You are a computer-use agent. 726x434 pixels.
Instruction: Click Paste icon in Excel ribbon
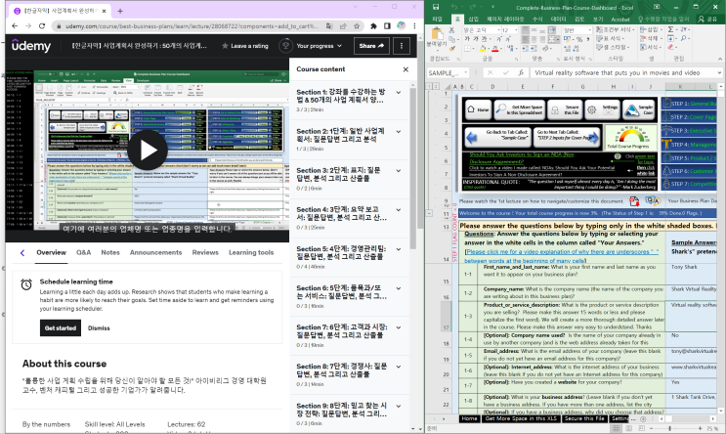436,34
